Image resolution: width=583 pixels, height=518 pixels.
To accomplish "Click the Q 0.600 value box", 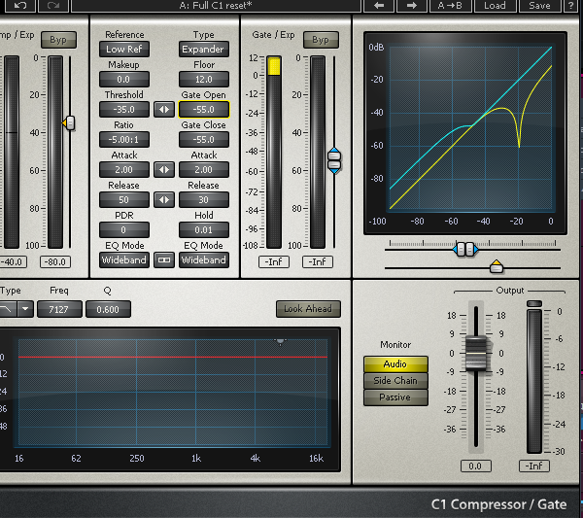I will (108, 309).
